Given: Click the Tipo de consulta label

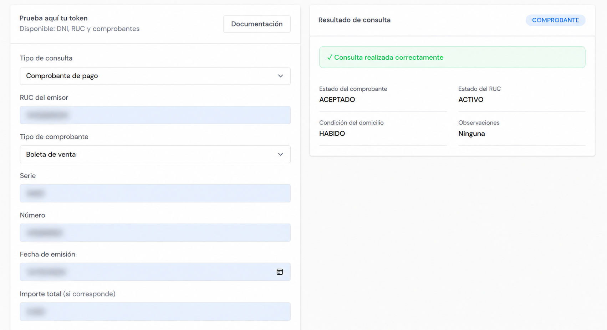Looking at the screenshot, I should pos(46,58).
